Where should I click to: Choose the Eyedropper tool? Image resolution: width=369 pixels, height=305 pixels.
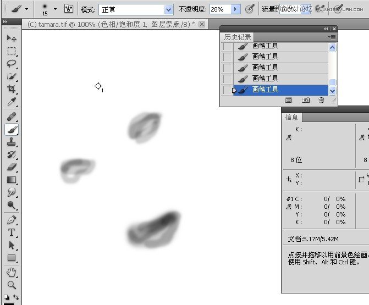[12, 102]
